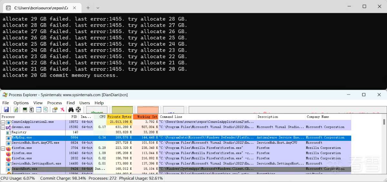387x182 pixels.
Task: Click the icon beside MsMpEng.exe
Action: [9, 138]
